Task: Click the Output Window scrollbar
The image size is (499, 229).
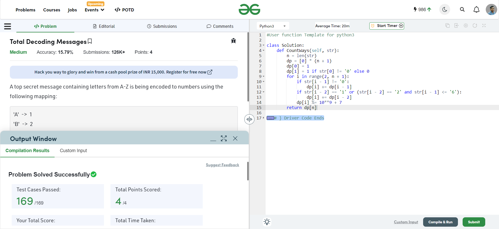Action: pos(248,171)
